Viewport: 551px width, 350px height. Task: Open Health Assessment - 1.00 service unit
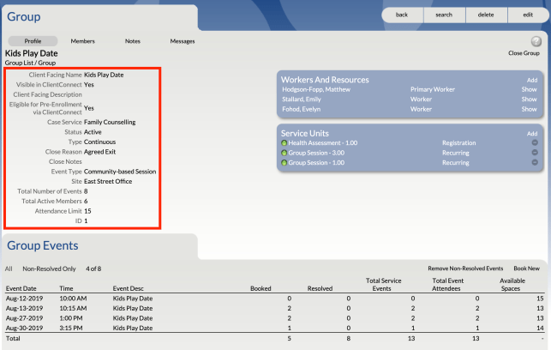coord(322,142)
